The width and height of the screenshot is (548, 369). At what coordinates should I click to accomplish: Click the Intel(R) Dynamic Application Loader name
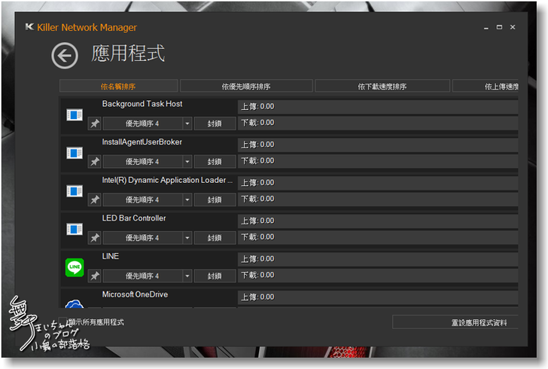point(167,180)
